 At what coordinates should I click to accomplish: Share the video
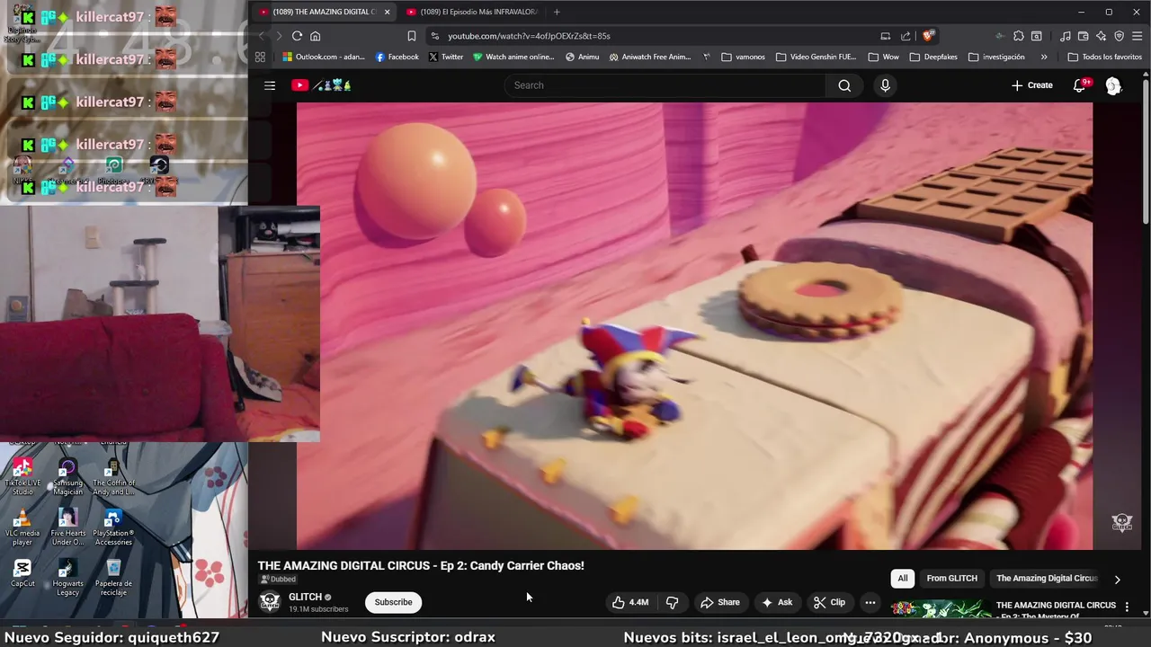coord(720,602)
